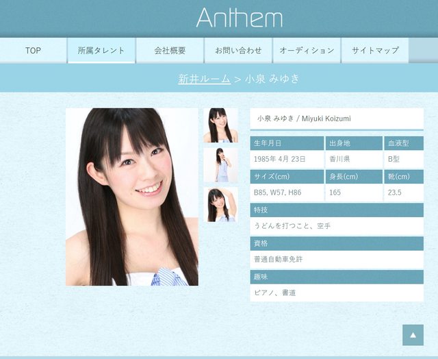Screen dimensions: 438x359
Task: Select the second full-body standing thumbnail
Action: (x=221, y=165)
